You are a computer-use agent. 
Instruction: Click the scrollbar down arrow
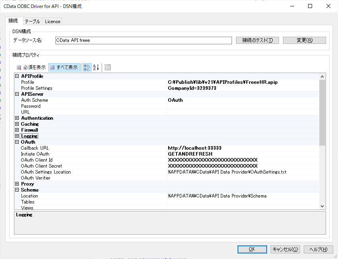(x=322, y=206)
